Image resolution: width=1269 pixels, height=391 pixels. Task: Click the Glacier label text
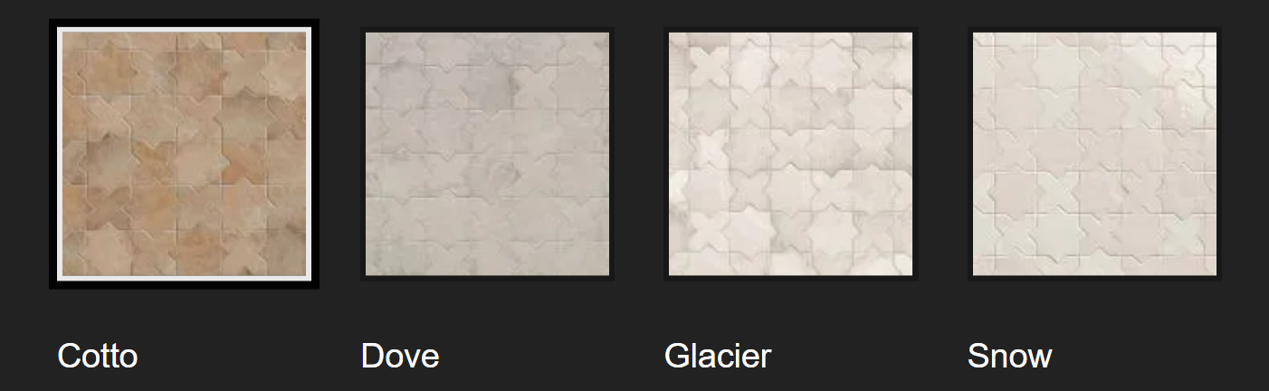[x=718, y=356]
